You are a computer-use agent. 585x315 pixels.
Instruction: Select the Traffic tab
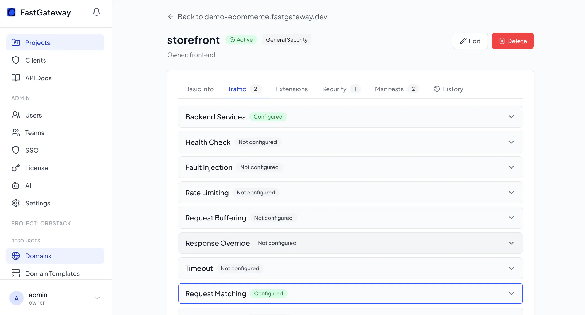click(245, 89)
